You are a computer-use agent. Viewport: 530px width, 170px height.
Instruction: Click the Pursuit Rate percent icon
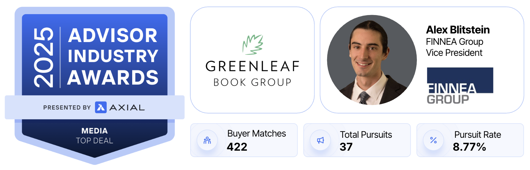pyautogui.click(x=433, y=141)
